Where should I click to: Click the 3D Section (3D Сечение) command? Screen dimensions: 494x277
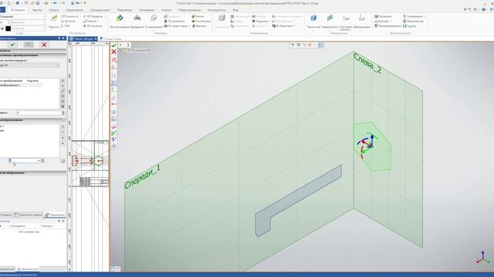point(93,26)
